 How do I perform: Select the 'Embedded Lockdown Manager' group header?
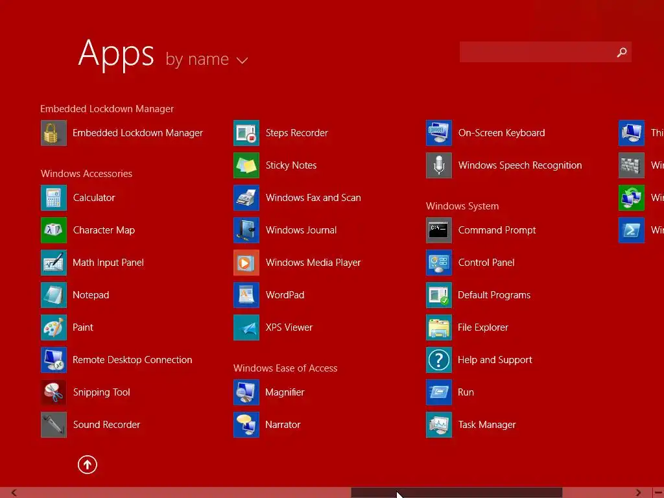pyautogui.click(x=107, y=109)
